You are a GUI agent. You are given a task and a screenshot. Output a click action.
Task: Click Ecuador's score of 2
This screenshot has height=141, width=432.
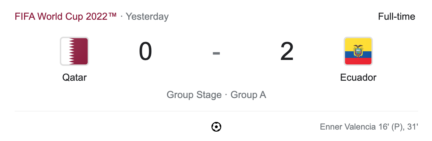[x=287, y=52]
